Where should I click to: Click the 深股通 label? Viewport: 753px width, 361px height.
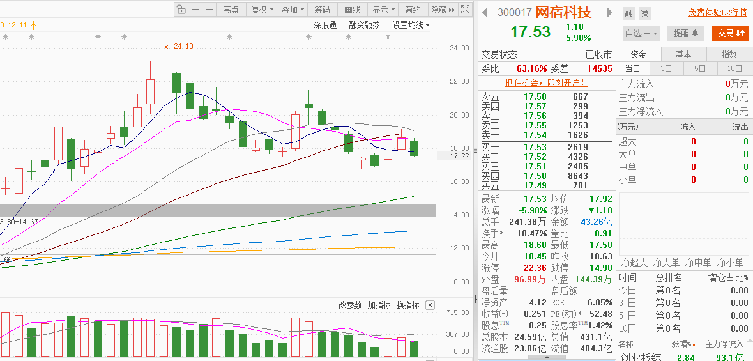(x=325, y=25)
